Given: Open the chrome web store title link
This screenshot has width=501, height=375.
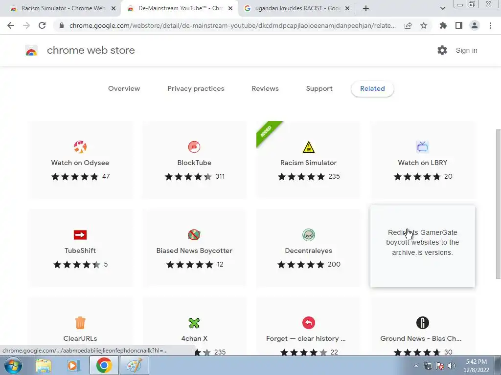Looking at the screenshot, I should pyautogui.click(x=91, y=50).
